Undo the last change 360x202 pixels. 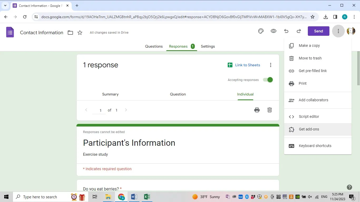point(286,31)
